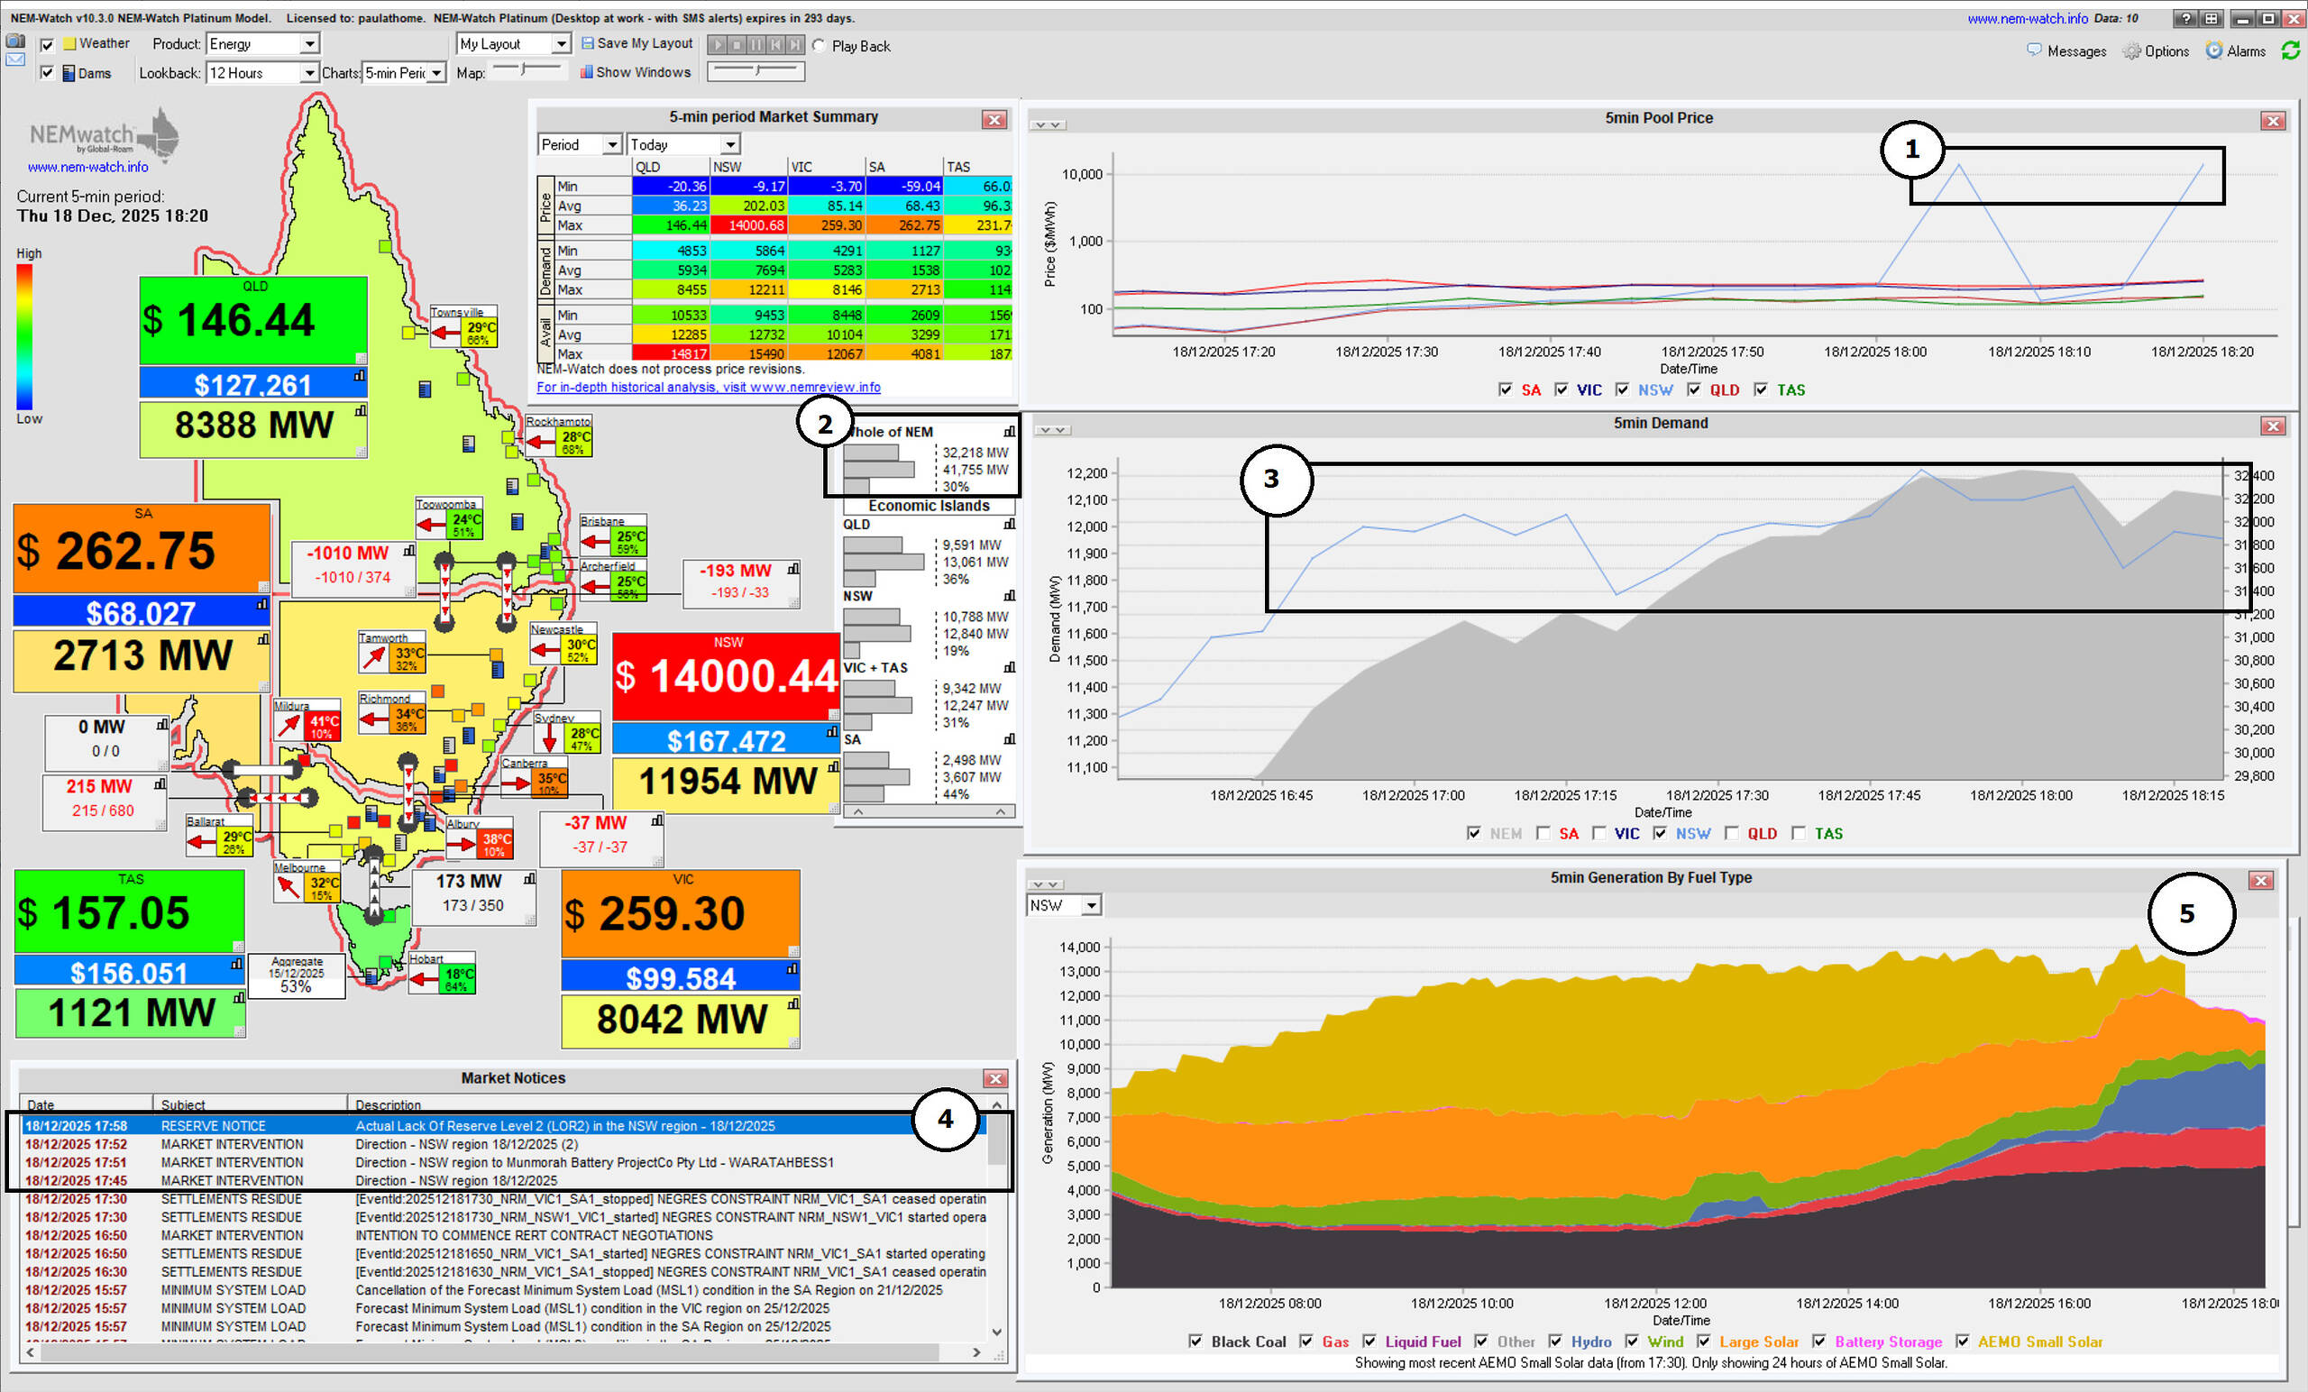Click the green refresh arrows icon

tap(2290, 50)
